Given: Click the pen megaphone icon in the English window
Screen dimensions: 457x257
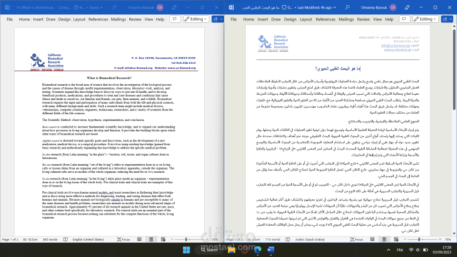Looking at the screenshot, I should point(174,7).
